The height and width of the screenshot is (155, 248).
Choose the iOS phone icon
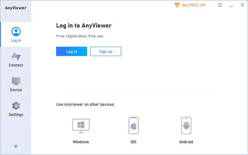click(x=134, y=126)
